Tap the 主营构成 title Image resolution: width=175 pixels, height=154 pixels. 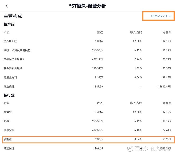tap(13, 16)
